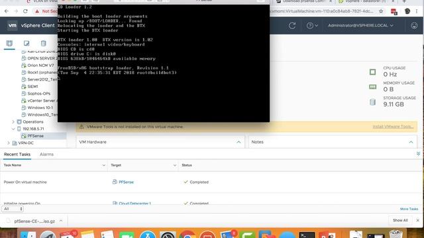The height and width of the screenshot is (238, 424).
Task: Expand the Operations node
Action: tap(13, 122)
